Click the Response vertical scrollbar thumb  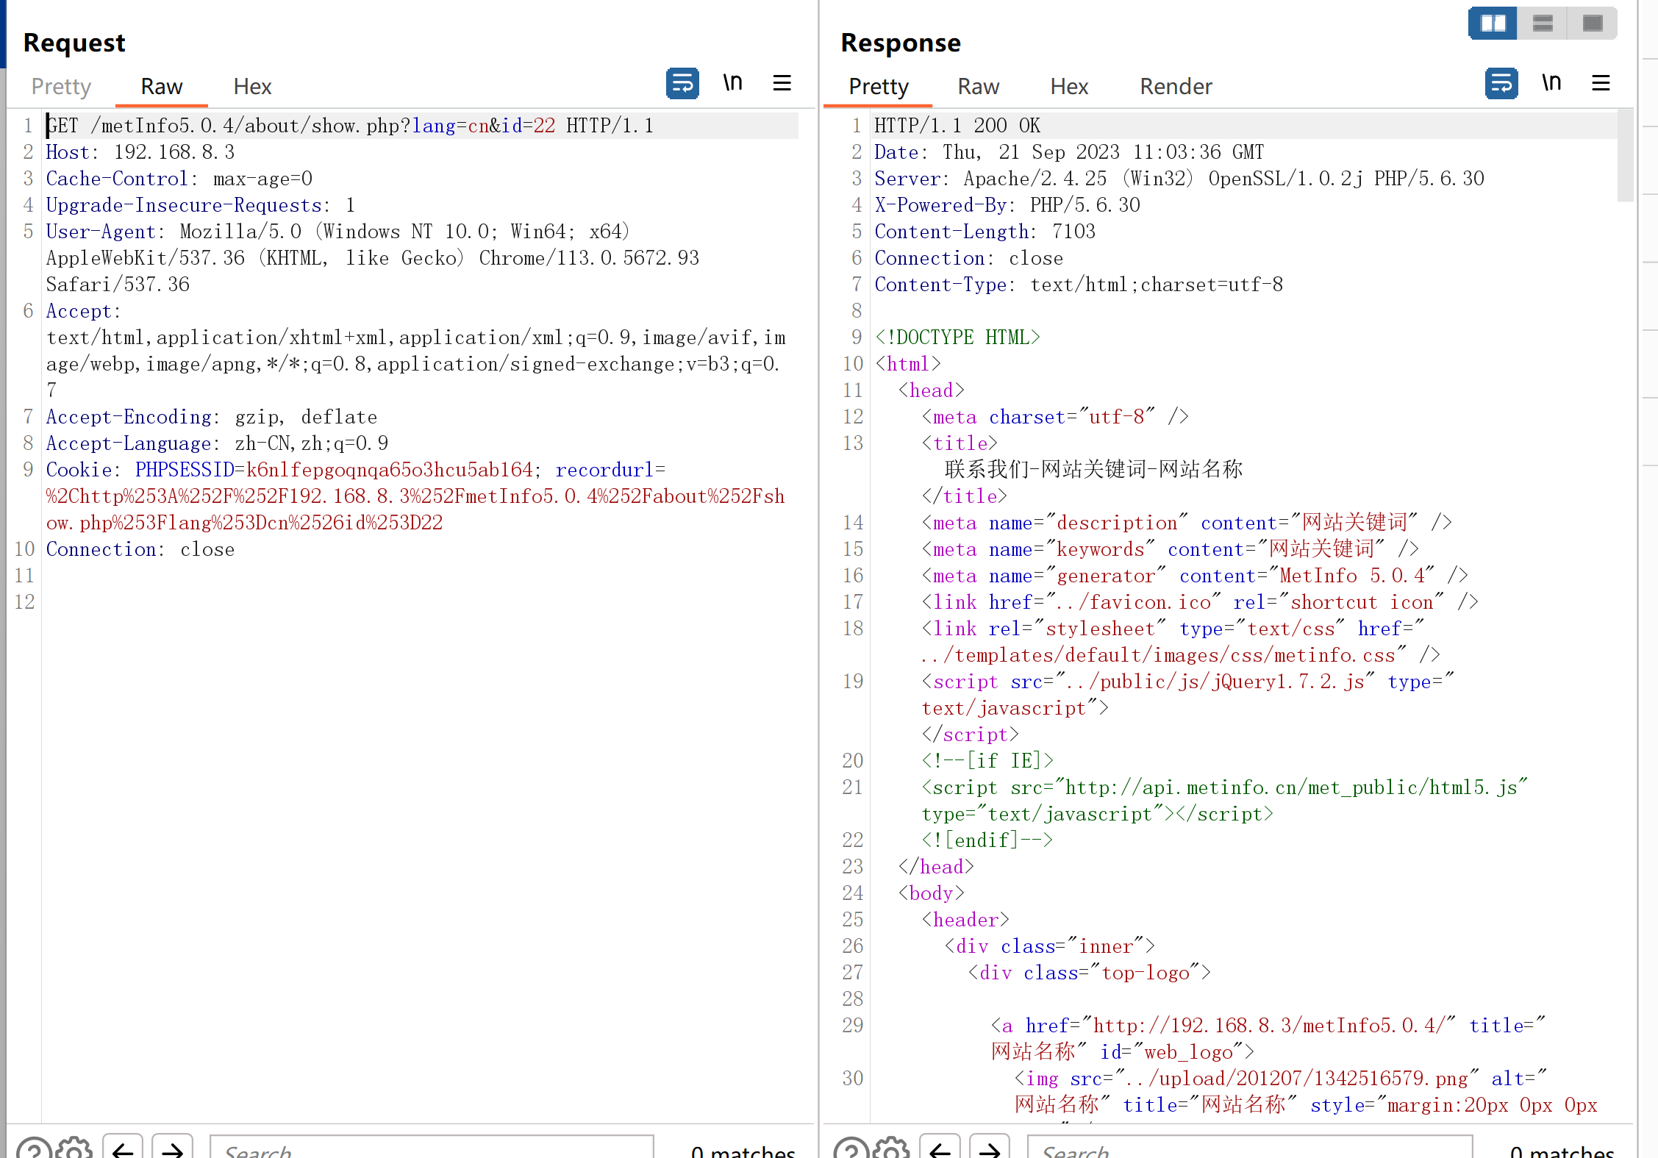tap(1625, 156)
